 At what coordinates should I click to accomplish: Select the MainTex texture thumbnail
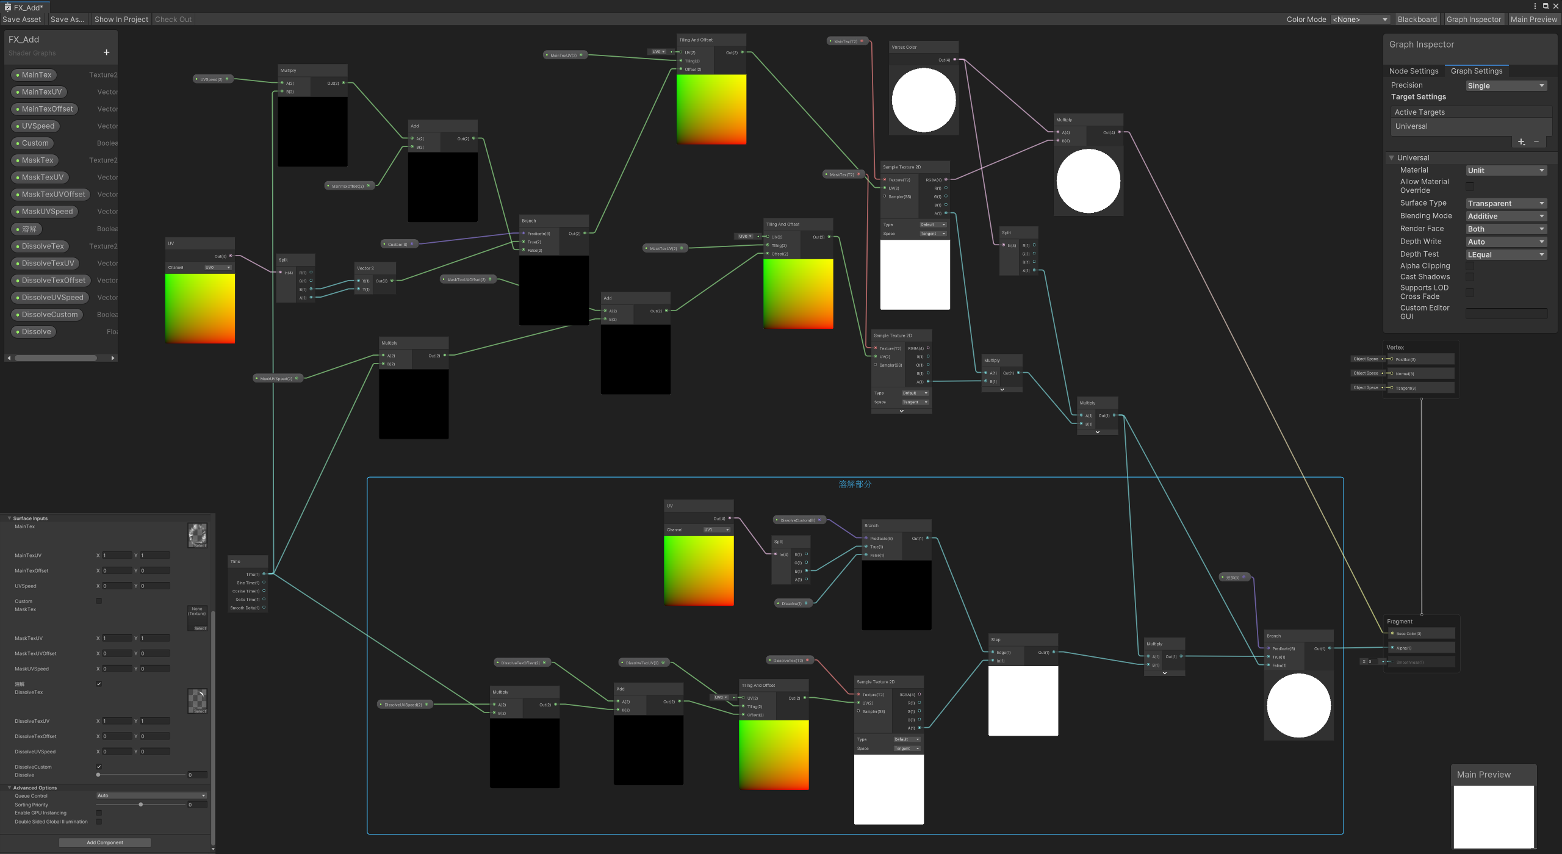coord(197,535)
